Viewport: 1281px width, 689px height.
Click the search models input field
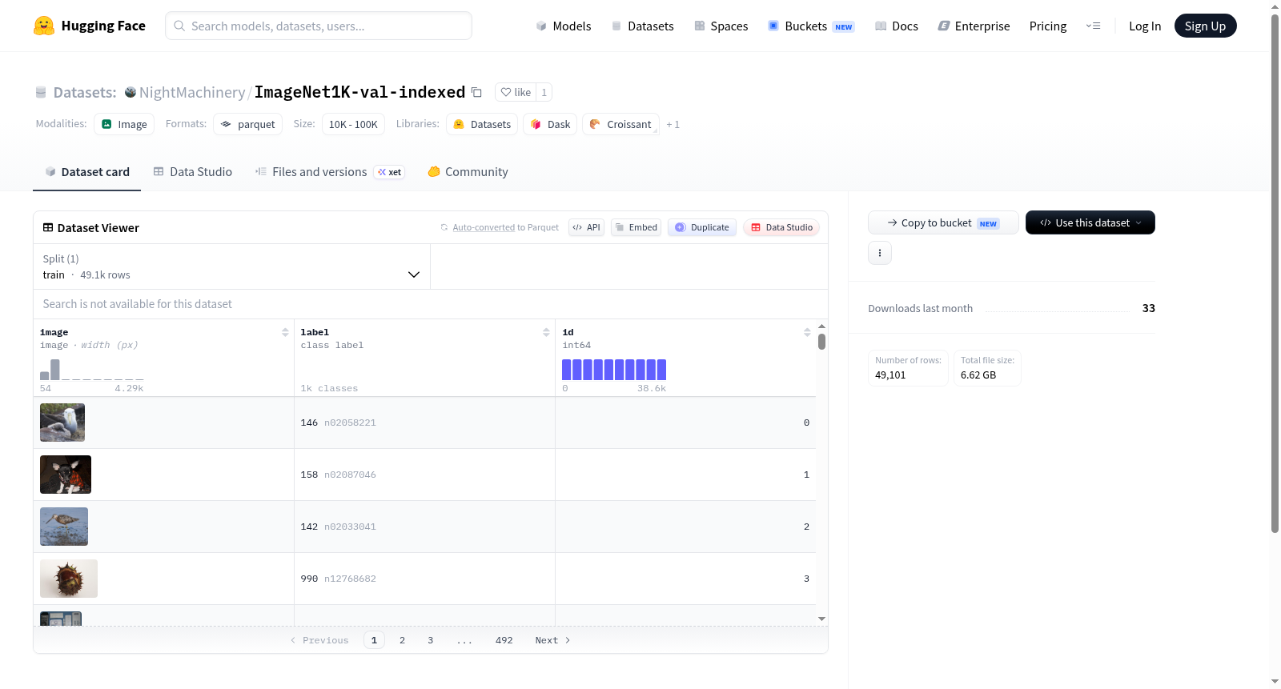pyautogui.click(x=319, y=26)
